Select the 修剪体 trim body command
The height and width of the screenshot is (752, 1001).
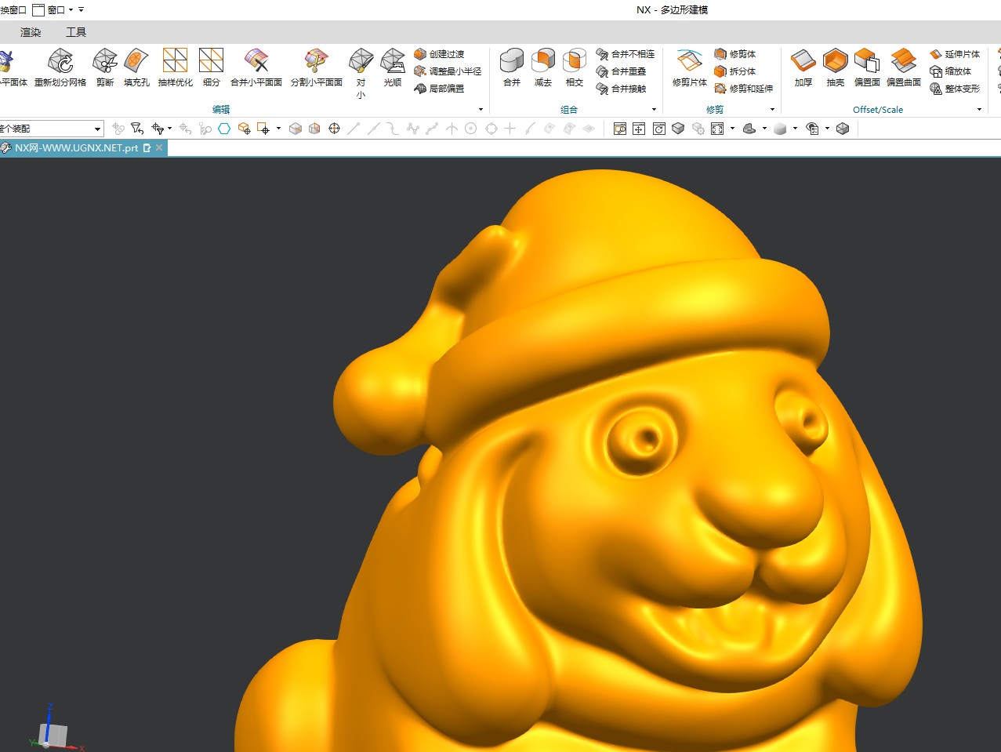[735, 54]
